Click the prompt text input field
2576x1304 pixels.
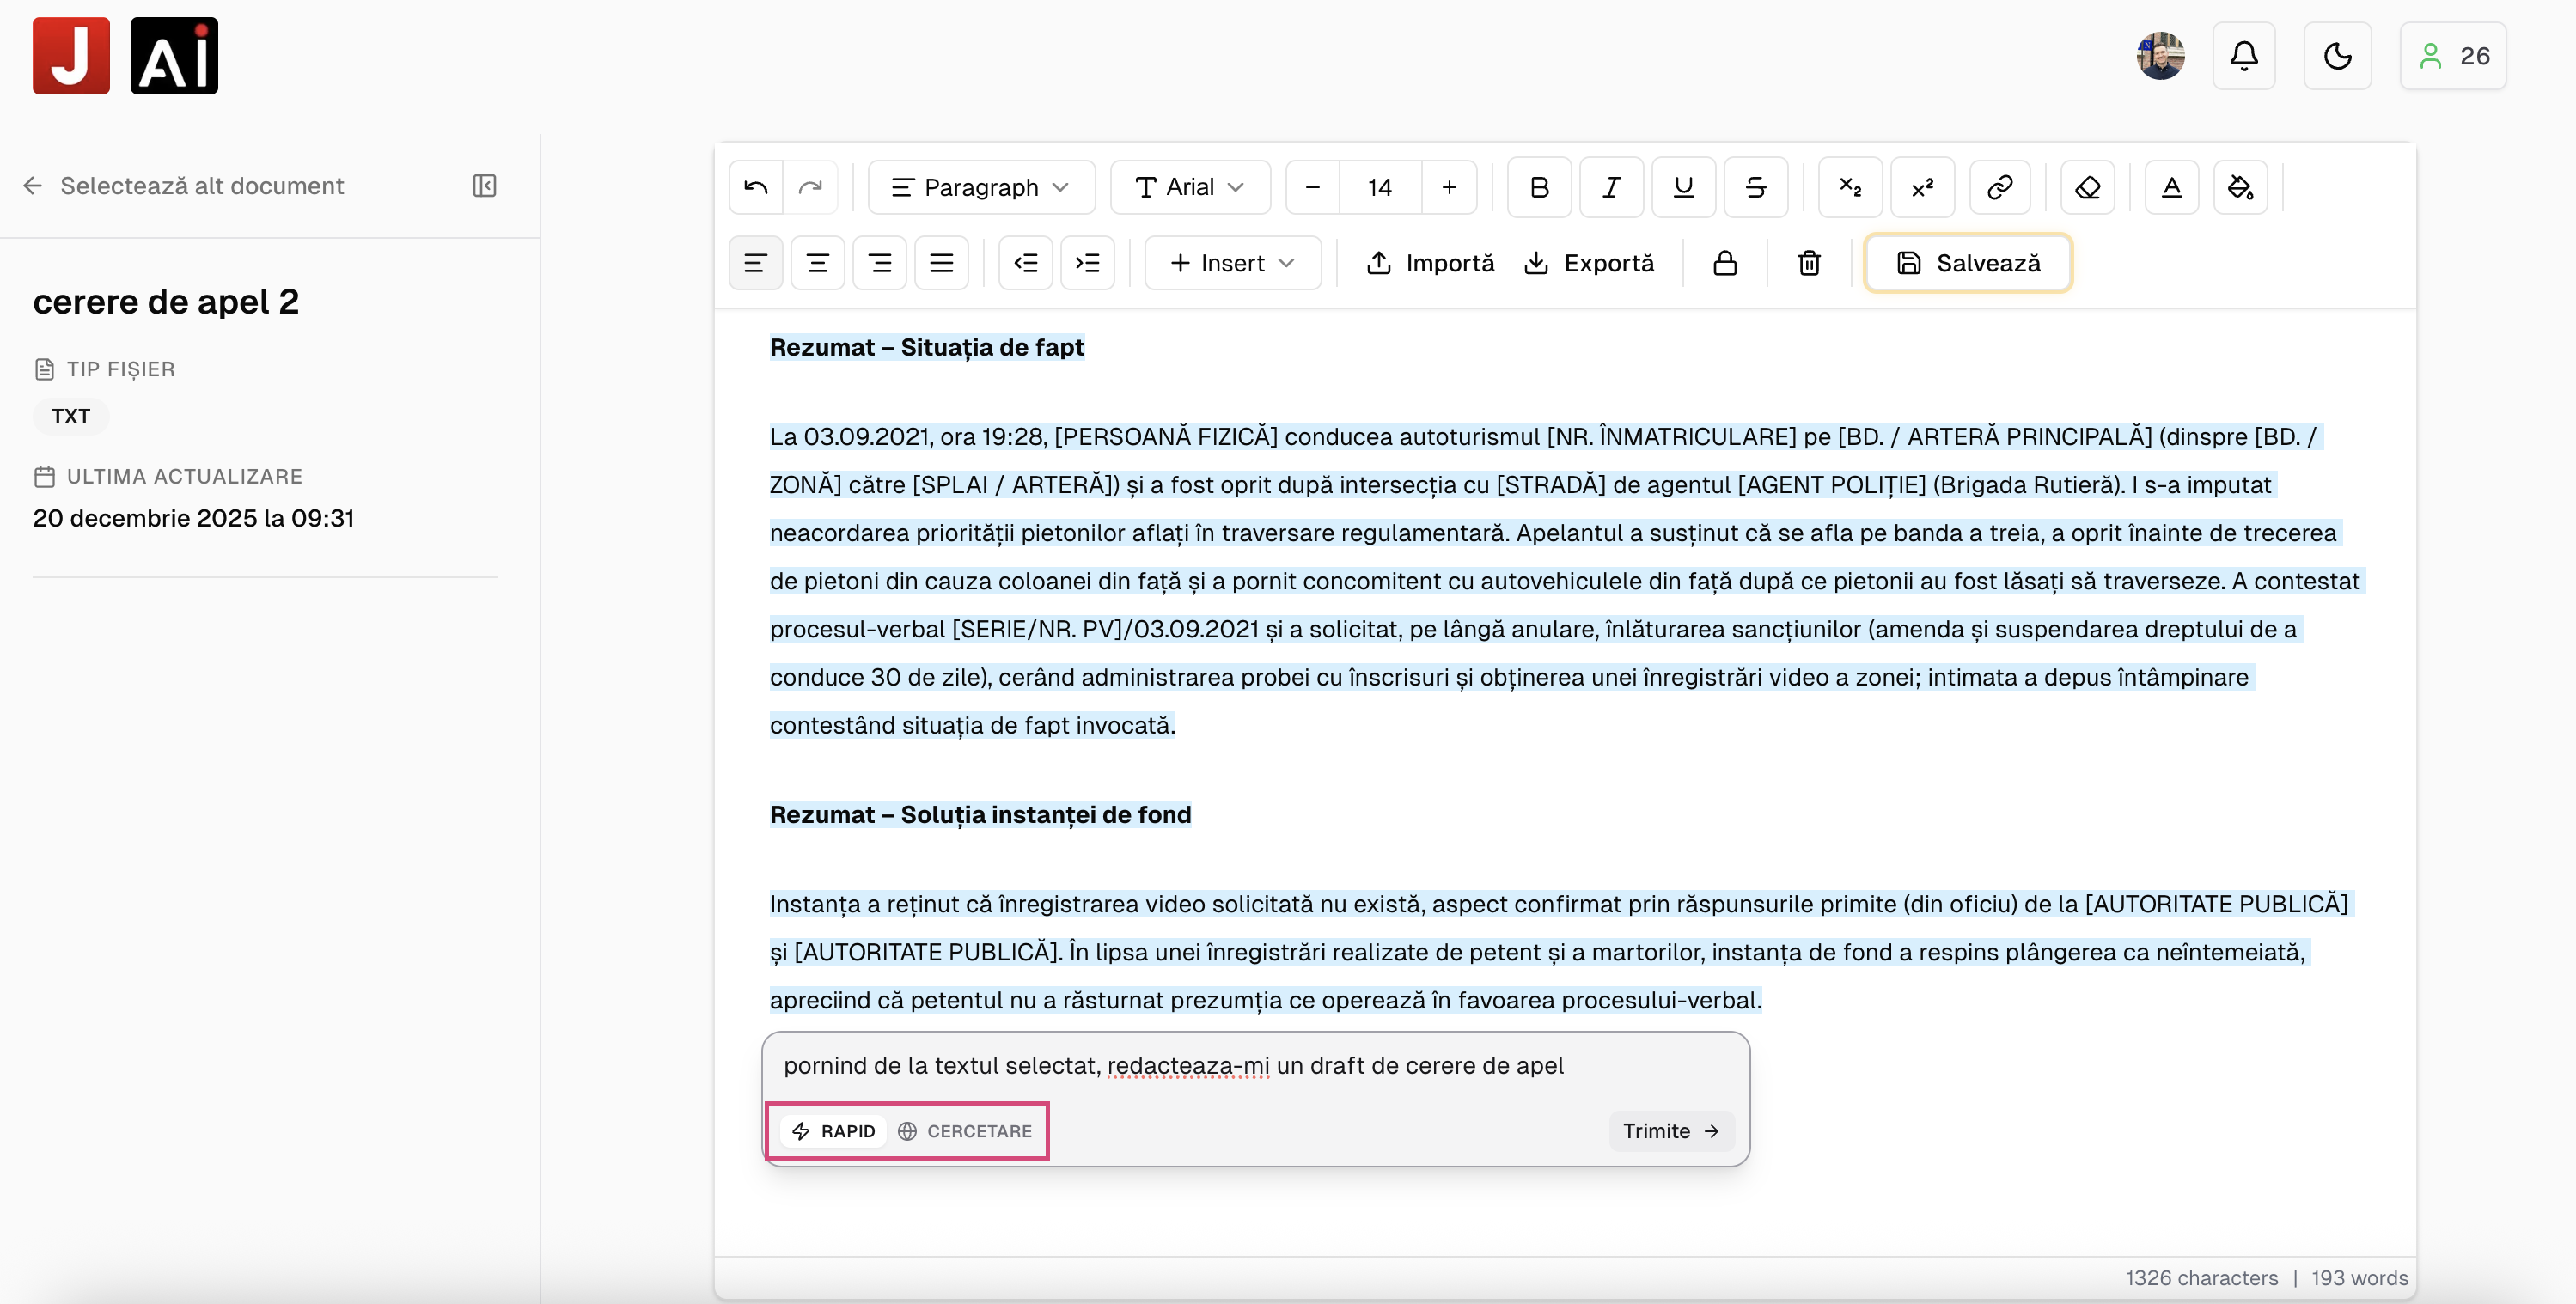coord(1170,1065)
